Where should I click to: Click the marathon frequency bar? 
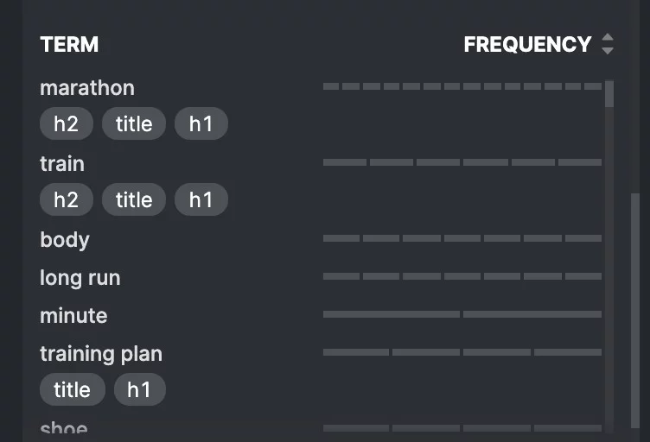point(462,86)
